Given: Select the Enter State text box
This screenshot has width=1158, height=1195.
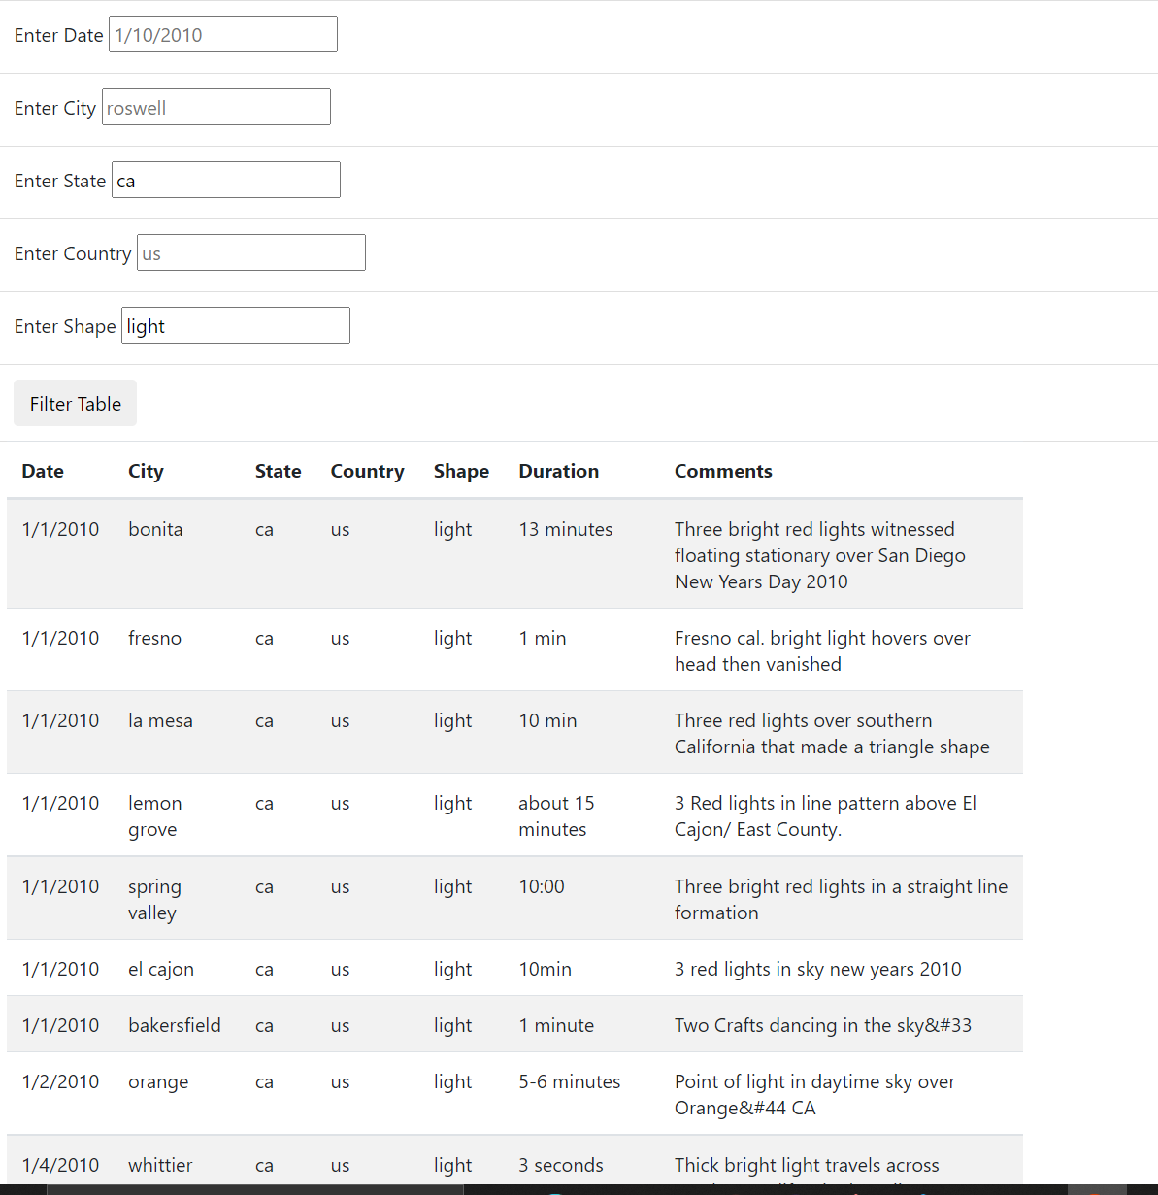Looking at the screenshot, I should [x=225, y=181].
